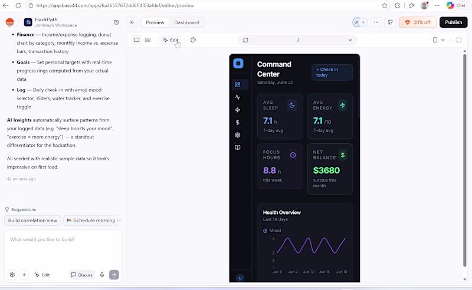The height and width of the screenshot is (290, 472).
Task: Invite collaborator plus button
Action: pos(363,22)
